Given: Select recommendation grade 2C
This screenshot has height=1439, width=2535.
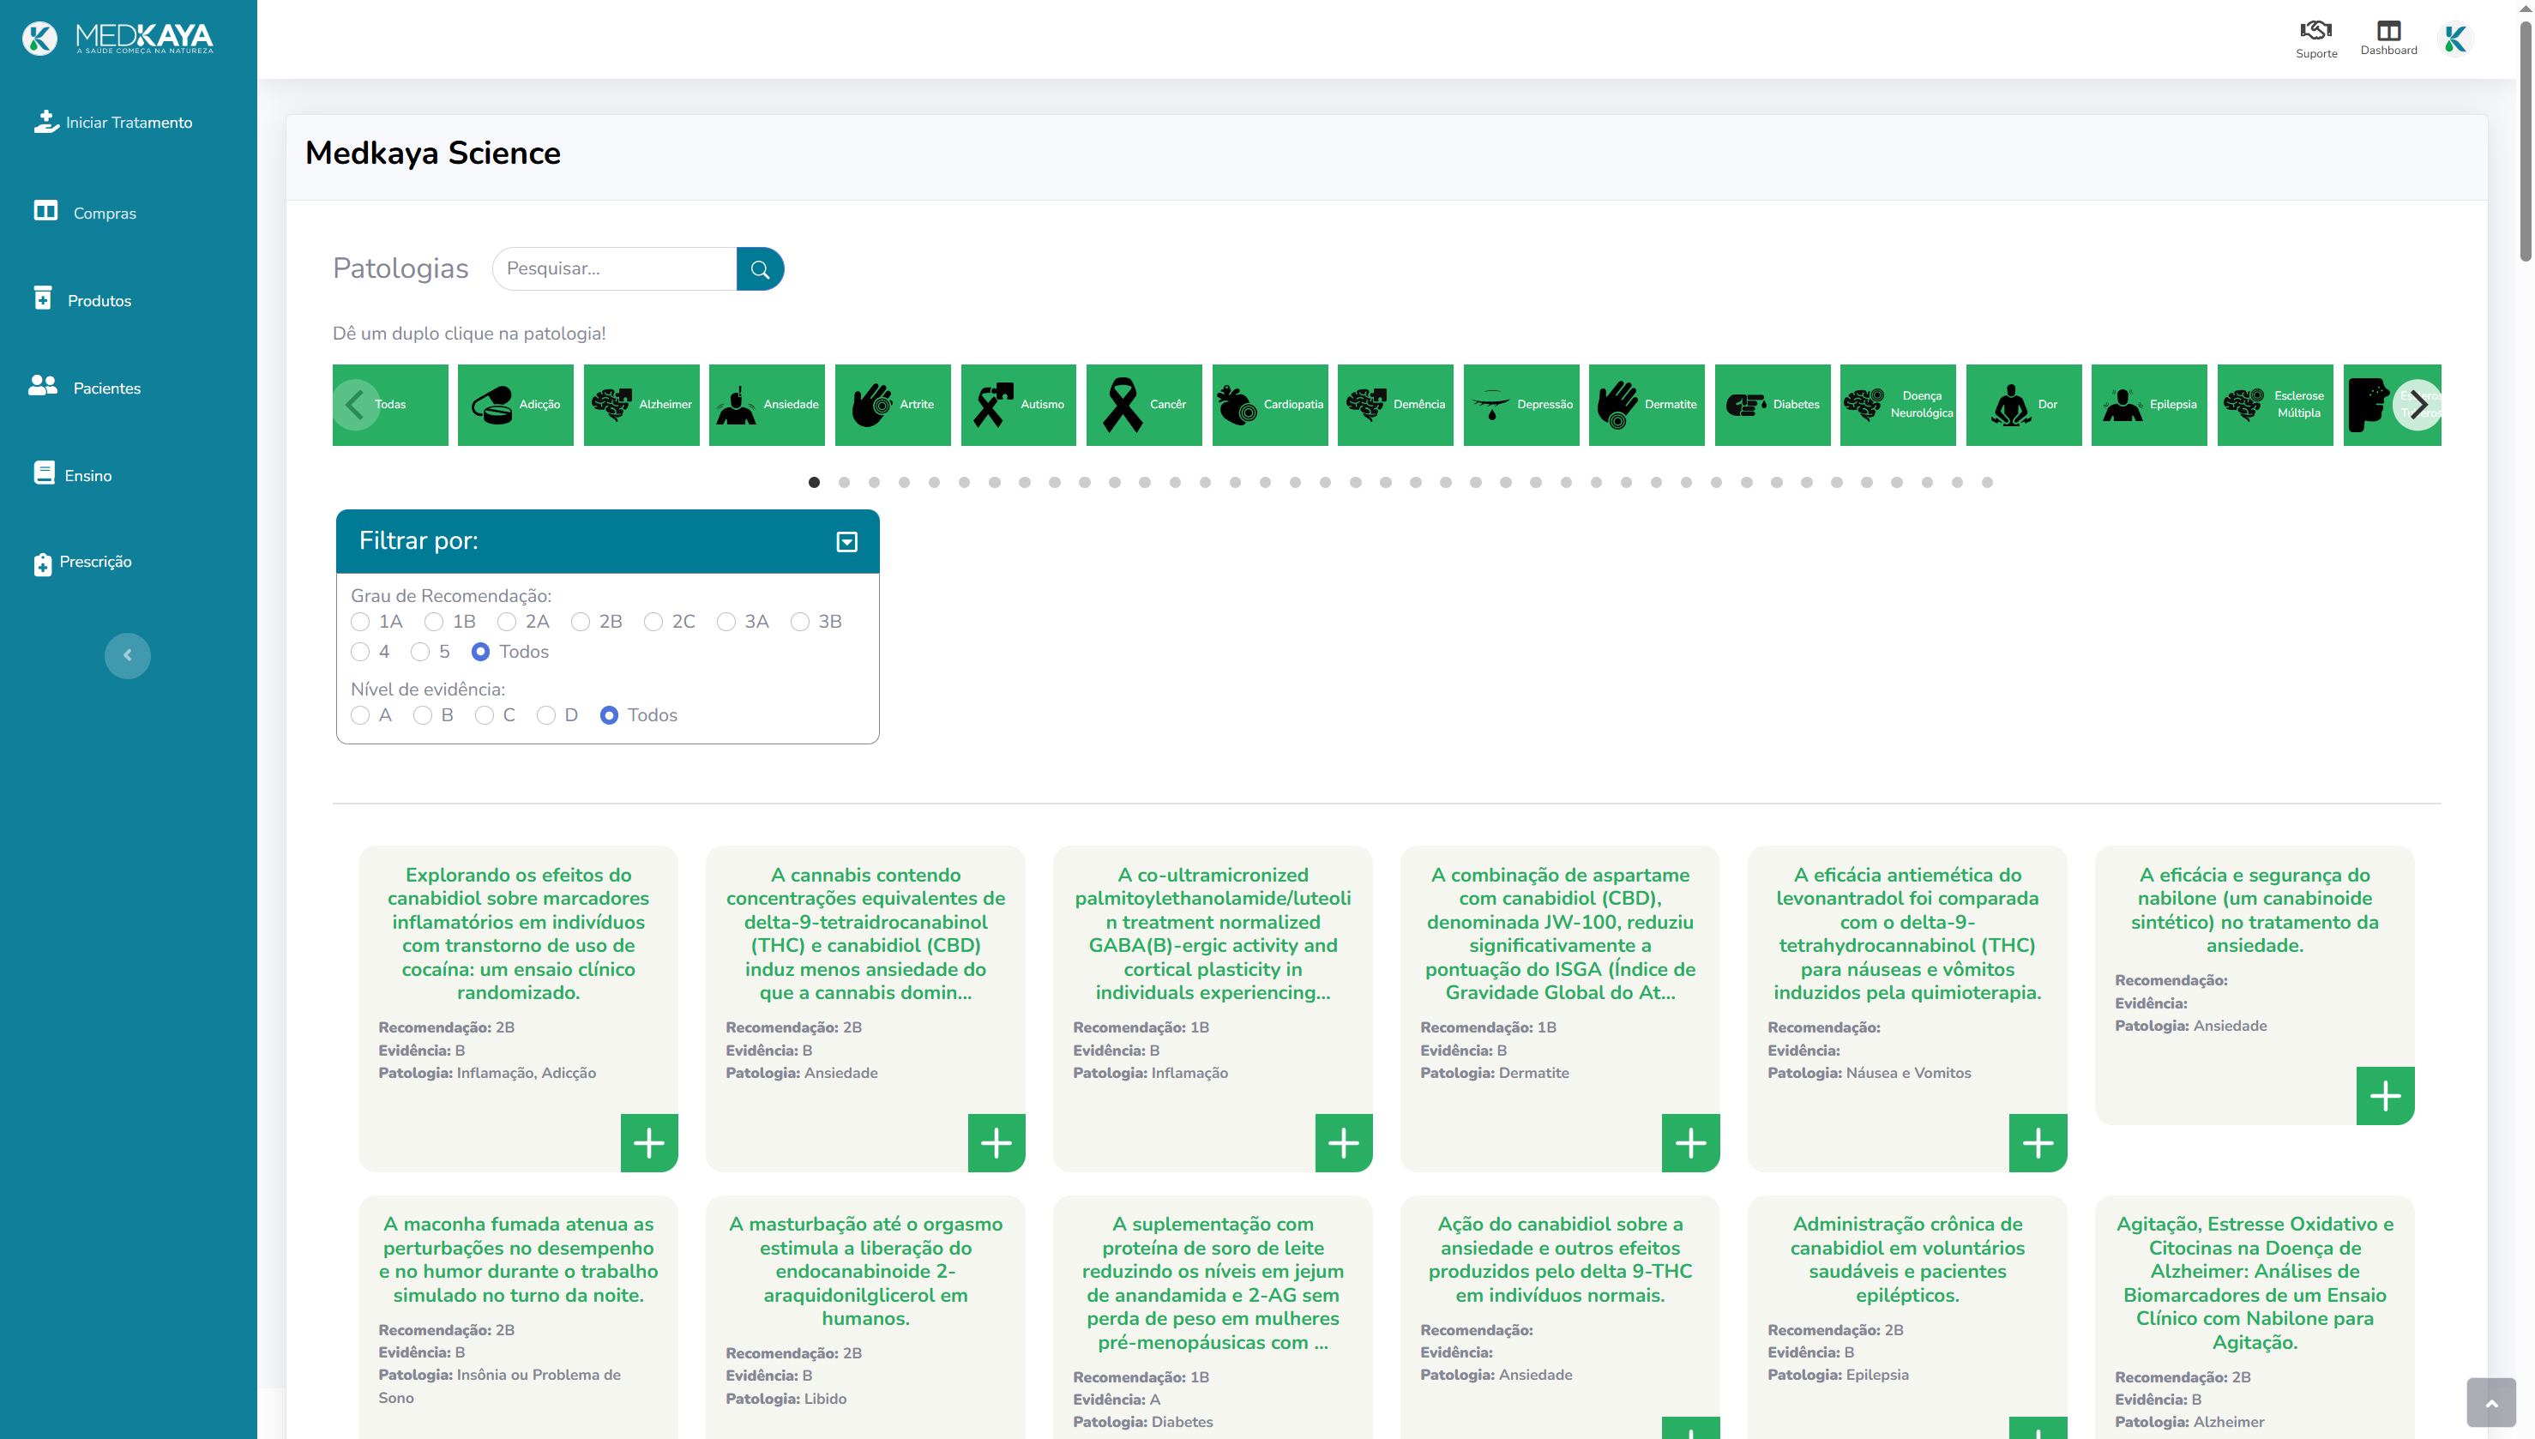Looking at the screenshot, I should pos(653,622).
